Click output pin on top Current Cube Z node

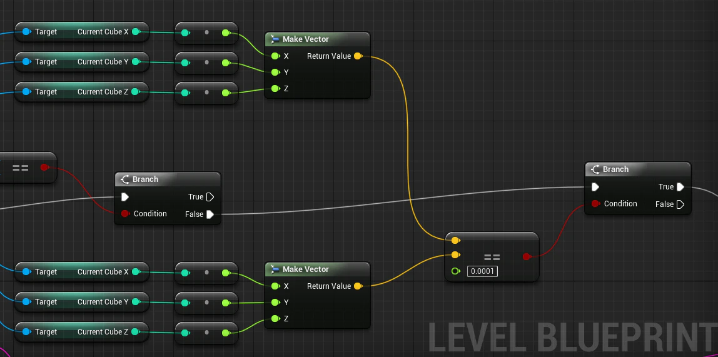136,91
